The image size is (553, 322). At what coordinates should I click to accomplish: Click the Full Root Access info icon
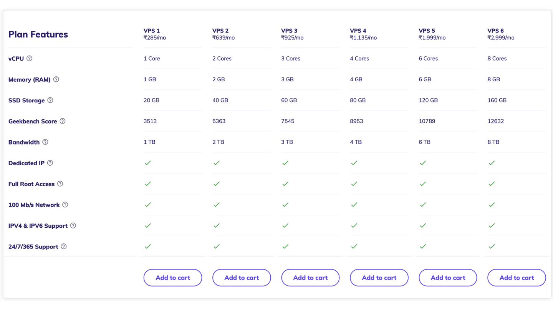pyautogui.click(x=60, y=184)
